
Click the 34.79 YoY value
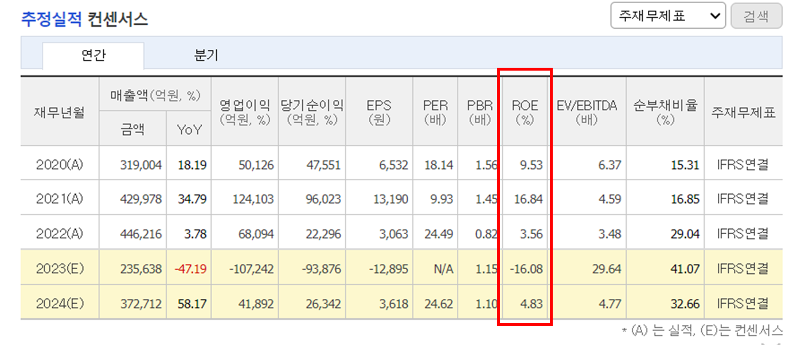[192, 199]
